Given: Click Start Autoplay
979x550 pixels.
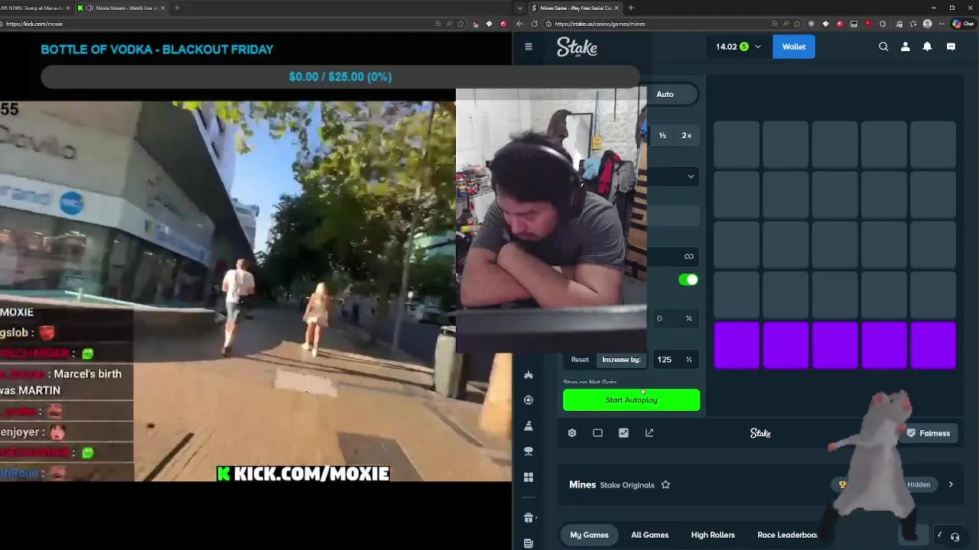Looking at the screenshot, I should tap(631, 400).
